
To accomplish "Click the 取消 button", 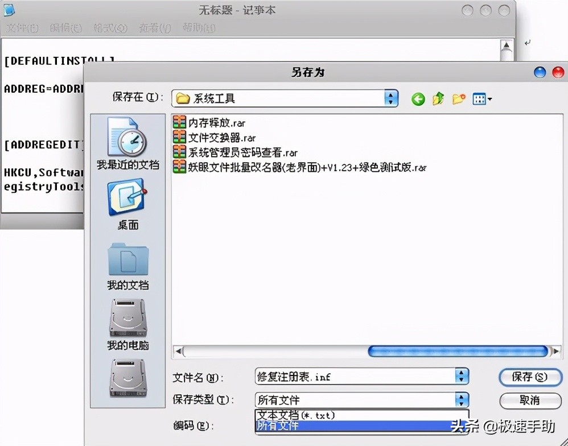I will 530,401.
